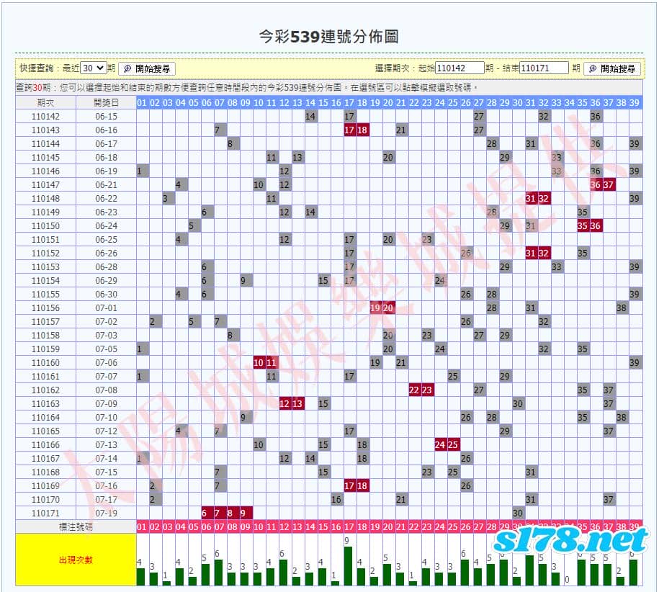Click the red 24 cell in row 110166
This screenshot has height=592, width=659.
tap(440, 444)
